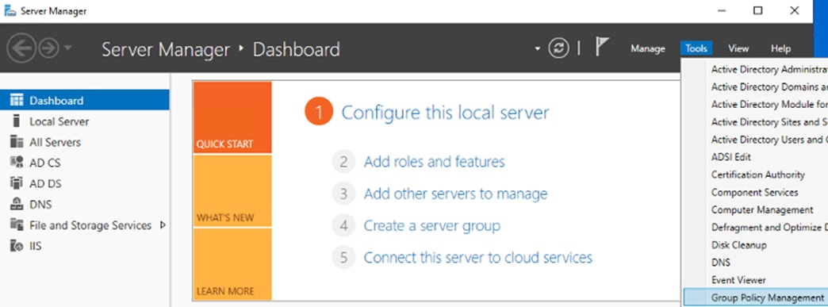The image size is (828, 307).
Task: Open the Notifications flag icon
Action: 602,47
